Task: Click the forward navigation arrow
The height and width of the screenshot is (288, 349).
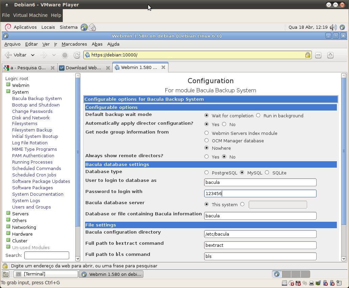Action: point(44,55)
